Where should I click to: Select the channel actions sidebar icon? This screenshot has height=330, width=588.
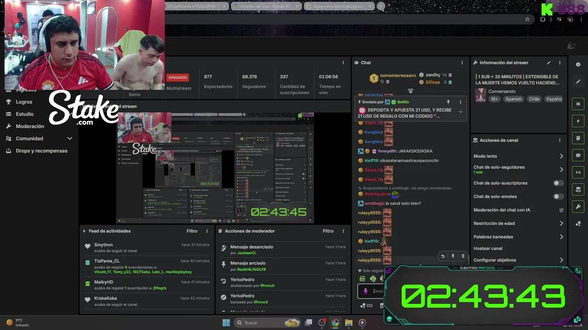[578, 189]
